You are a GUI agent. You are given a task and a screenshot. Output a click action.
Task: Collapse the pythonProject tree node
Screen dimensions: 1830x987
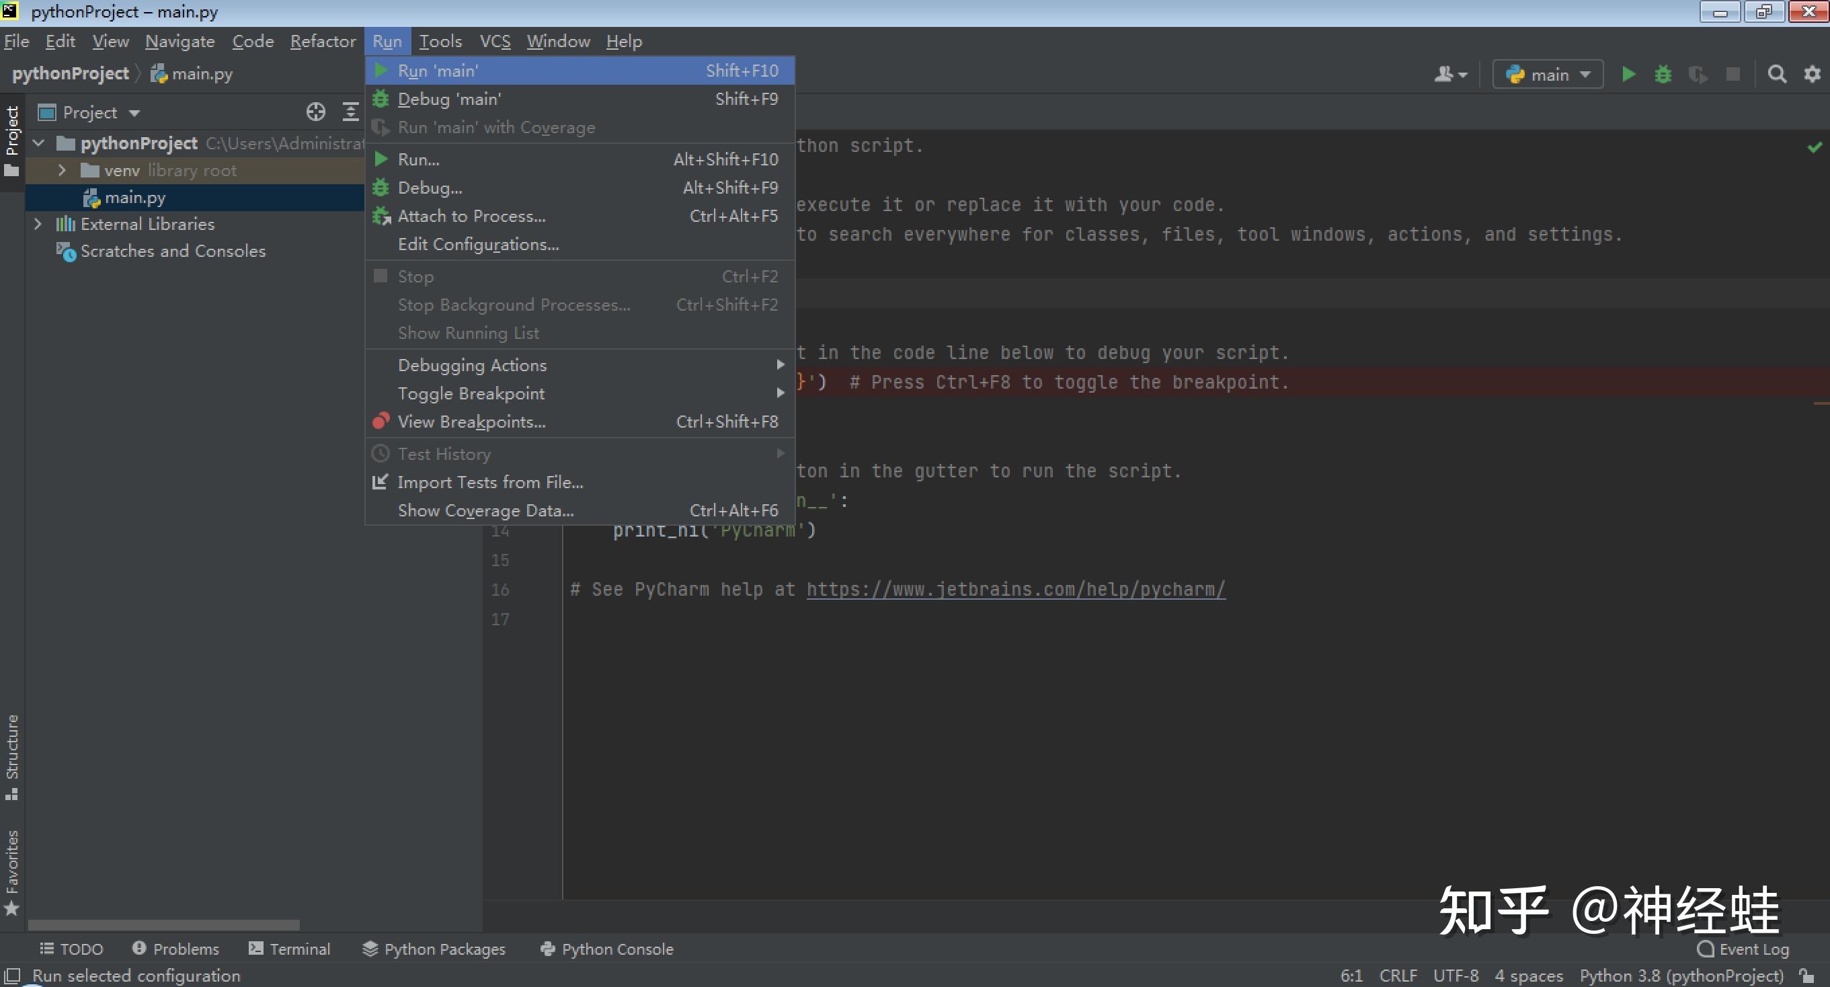click(39, 142)
